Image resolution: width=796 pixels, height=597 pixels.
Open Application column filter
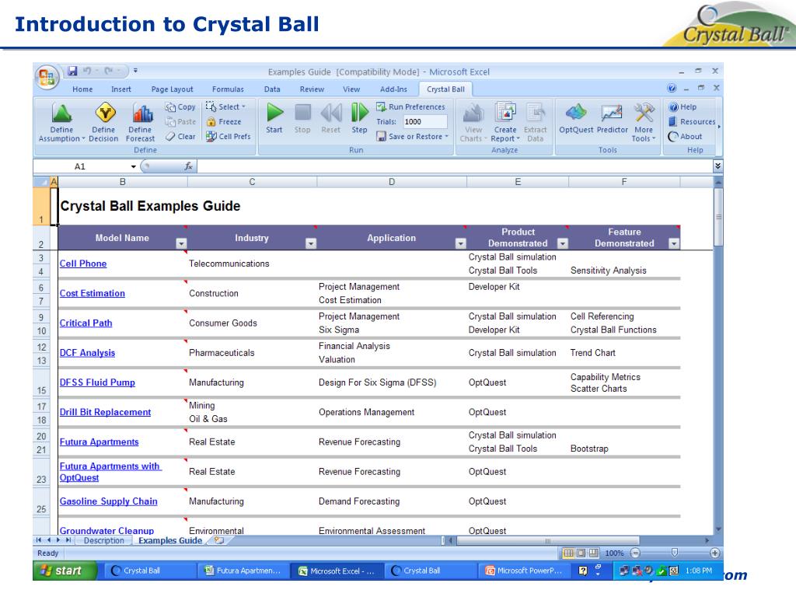pos(460,243)
